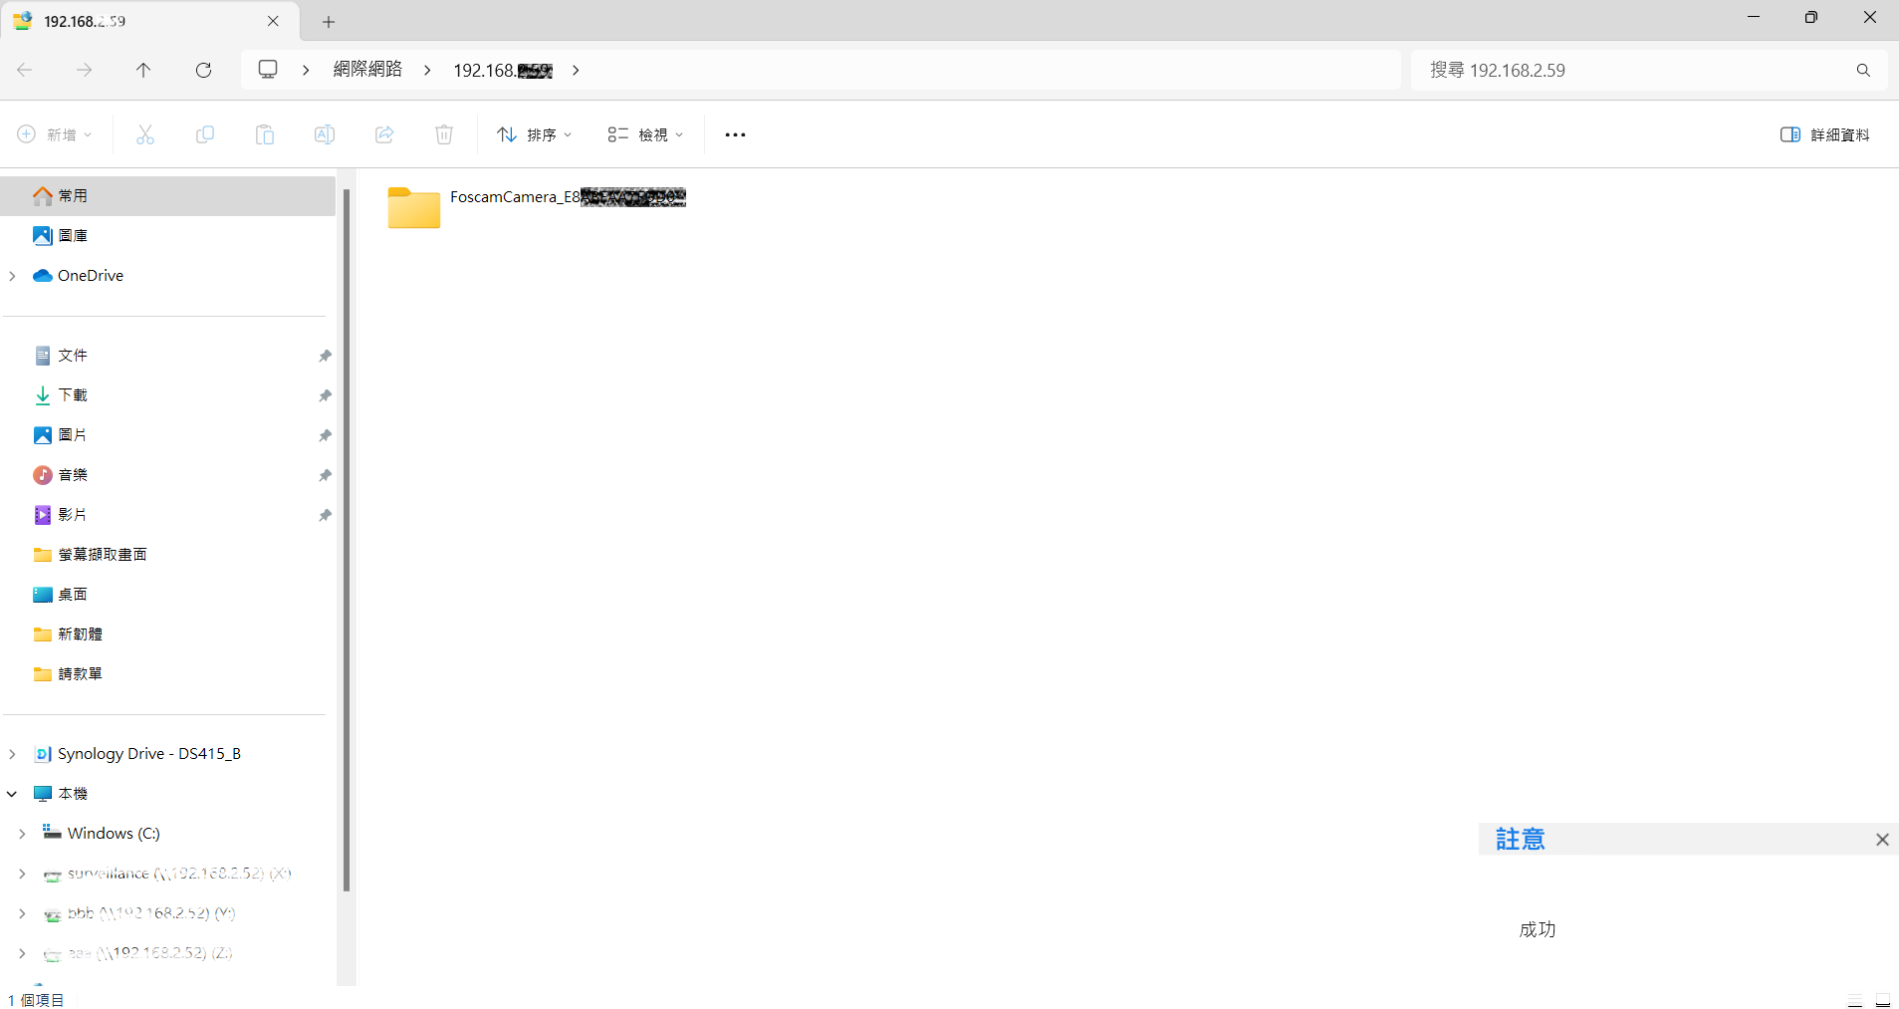Click the Paste clipboard icon
Image resolution: width=1899 pixels, height=1009 pixels.
point(265,134)
